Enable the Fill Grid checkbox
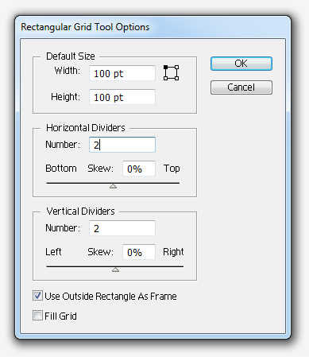This screenshot has width=309, height=357. [x=37, y=316]
